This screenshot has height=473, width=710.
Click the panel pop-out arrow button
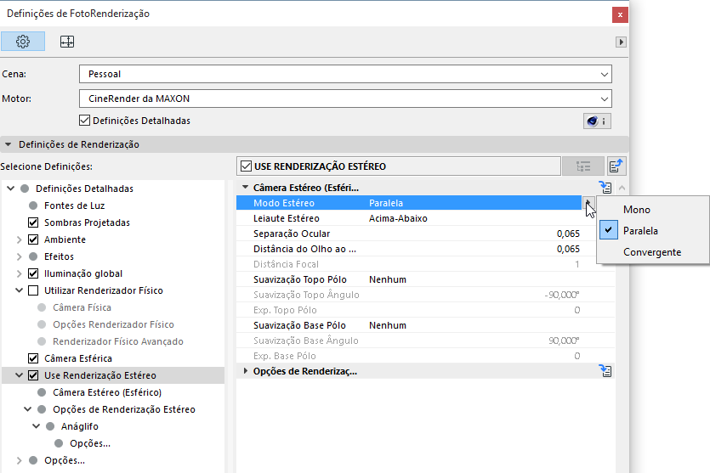(621, 42)
